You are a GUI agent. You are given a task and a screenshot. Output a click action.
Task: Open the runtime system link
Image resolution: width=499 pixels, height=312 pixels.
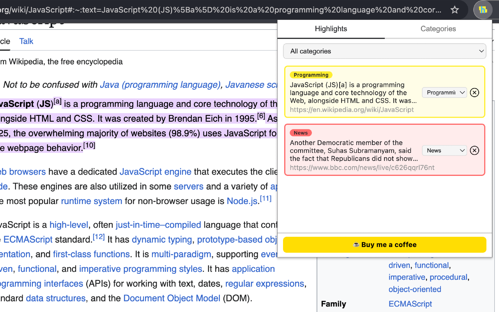(92, 201)
